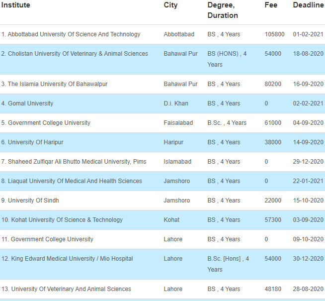This screenshot has width=325, height=301.
Task: Open Abbottabad University Of Science And Technology
Action: [x=71, y=34]
